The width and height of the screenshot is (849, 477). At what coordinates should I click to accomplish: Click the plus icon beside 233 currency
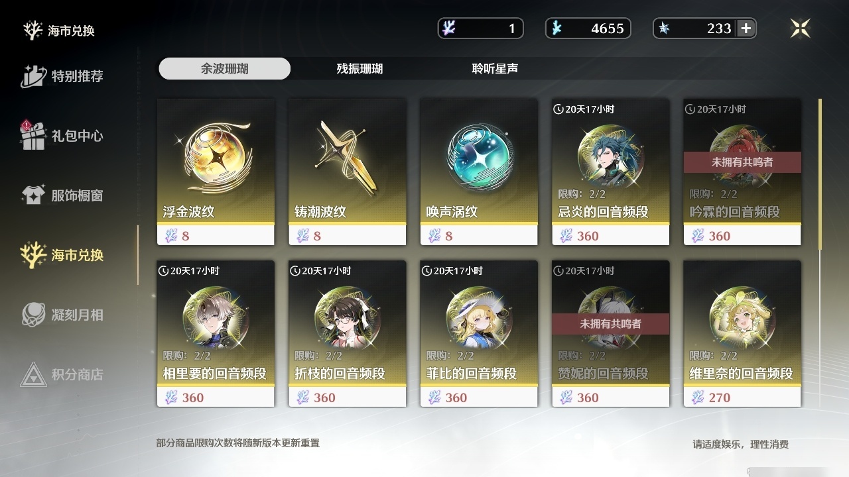point(746,28)
